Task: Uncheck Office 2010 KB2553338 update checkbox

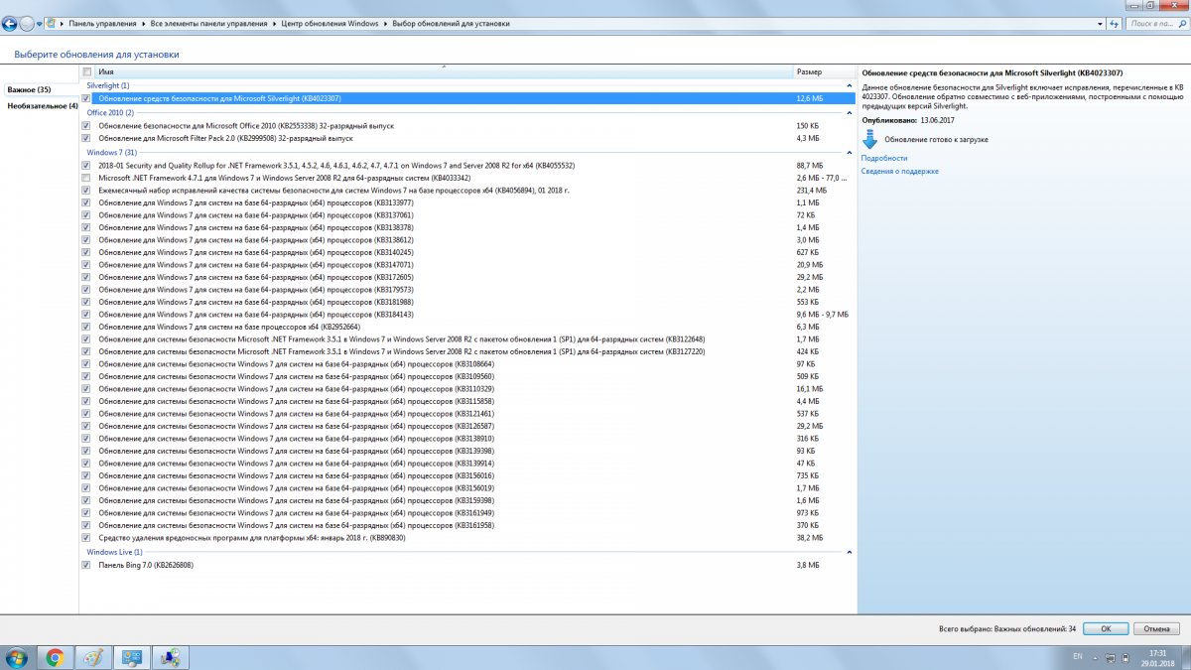Action: coord(86,126)
